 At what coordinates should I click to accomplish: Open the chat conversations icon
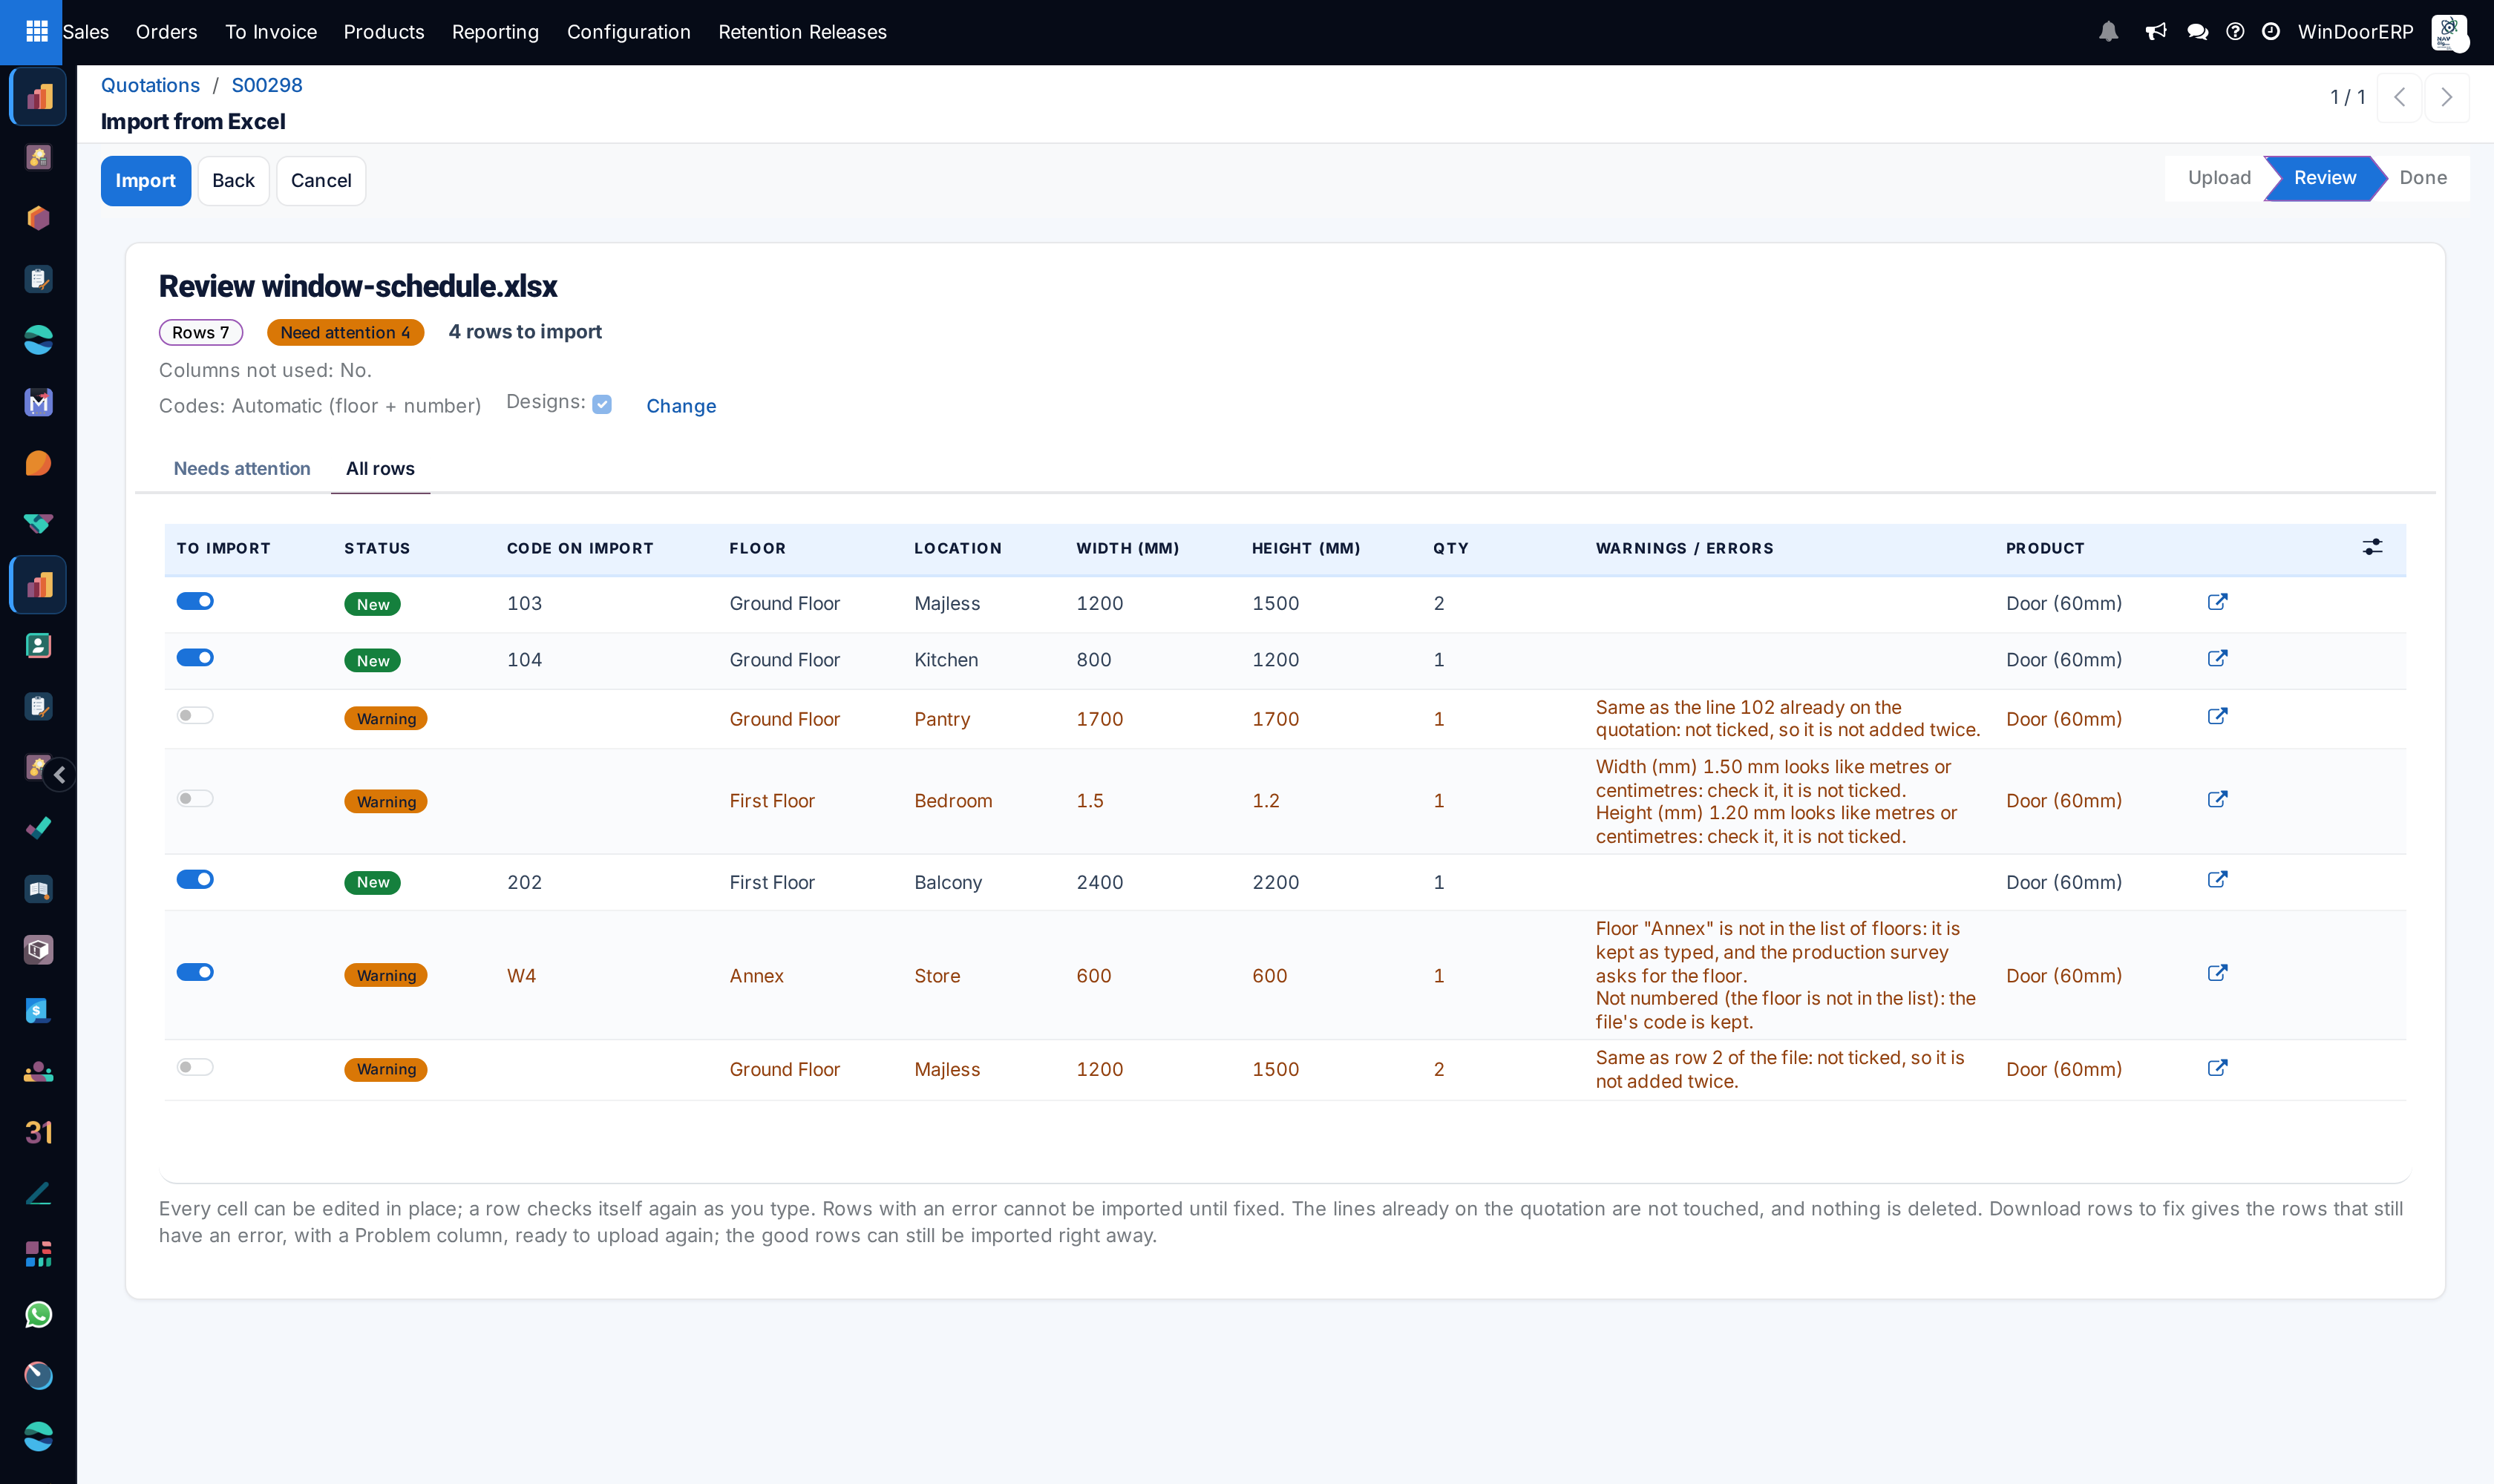[x=2197, y=32]
